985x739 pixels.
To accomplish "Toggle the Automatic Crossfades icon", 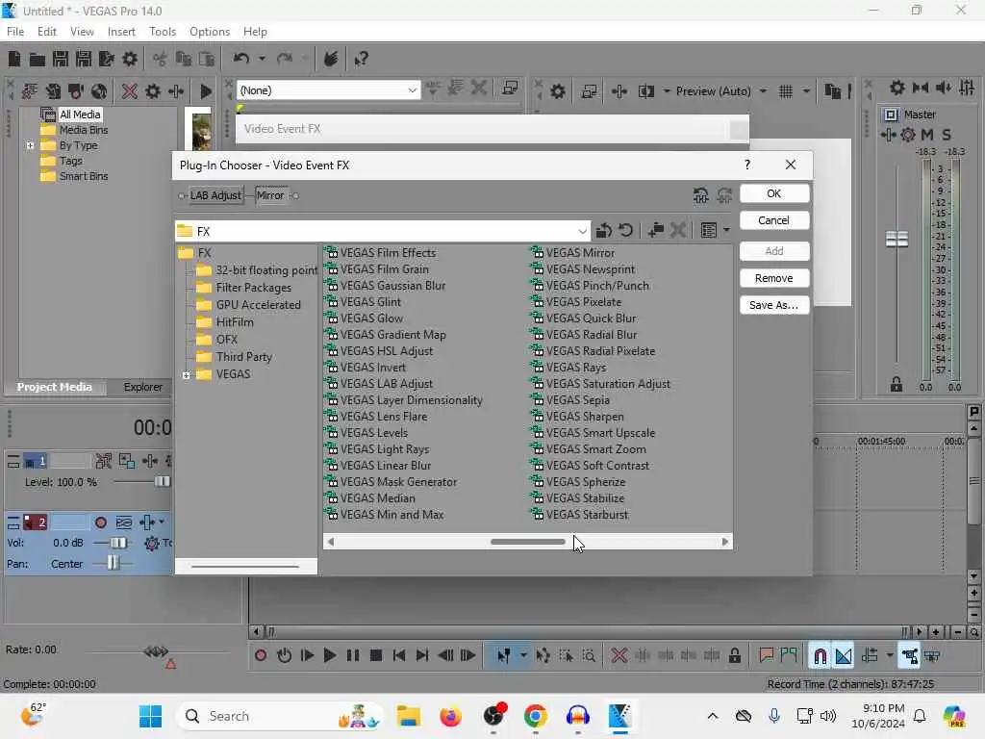I will pos(844,656).
